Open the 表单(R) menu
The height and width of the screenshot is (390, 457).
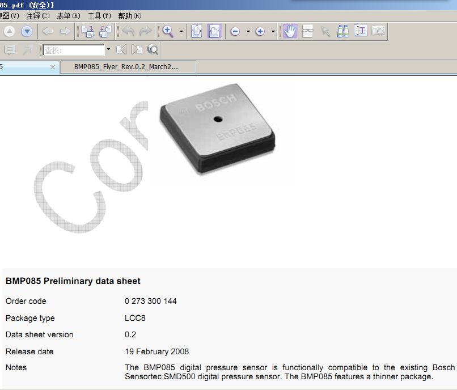click(69, 16)
